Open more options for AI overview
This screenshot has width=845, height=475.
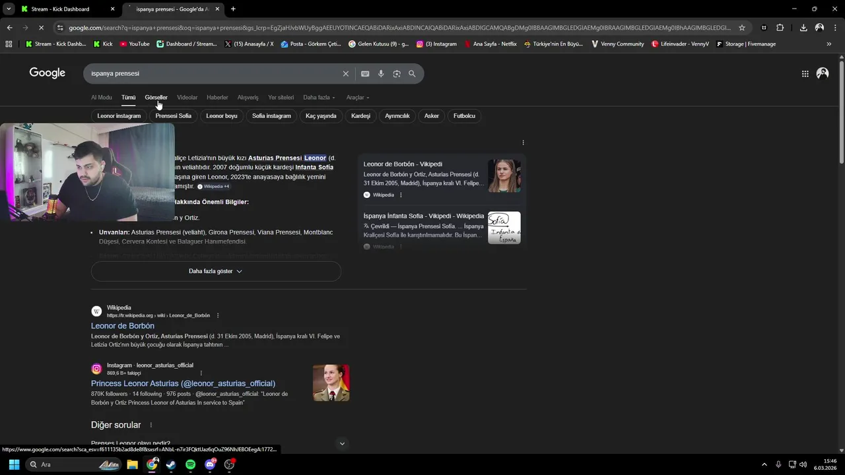(524, 142)
